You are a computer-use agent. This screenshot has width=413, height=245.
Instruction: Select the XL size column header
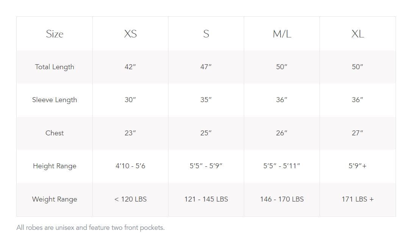point(357,34)
